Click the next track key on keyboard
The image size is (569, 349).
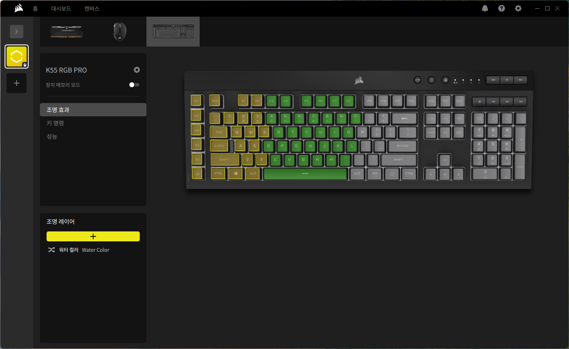click(520, 101)
